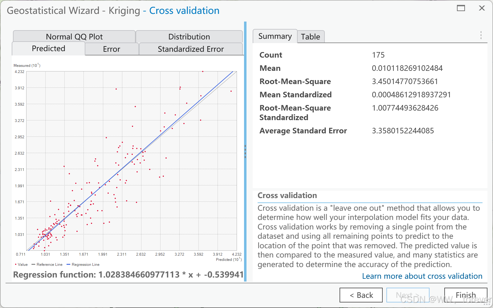Select the Summary tab
The width and height of the screenshot is (493, 308).
(275, 36)
